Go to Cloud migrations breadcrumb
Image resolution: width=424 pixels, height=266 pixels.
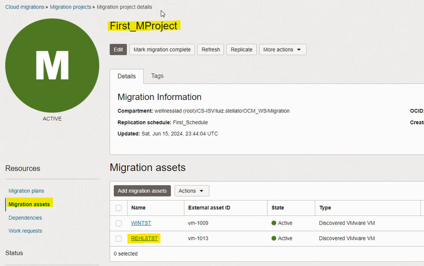point(25,7)
